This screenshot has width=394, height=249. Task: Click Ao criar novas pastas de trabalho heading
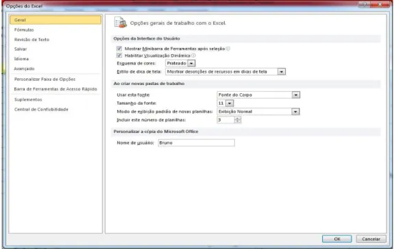pos(149,84)
